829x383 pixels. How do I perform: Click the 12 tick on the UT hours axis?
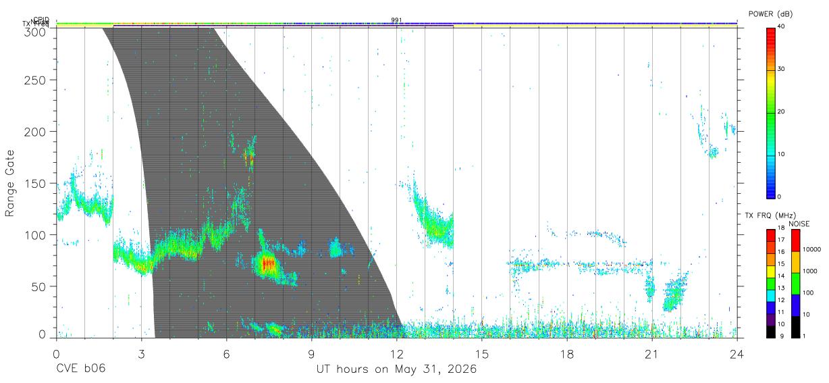coord(396,353)
